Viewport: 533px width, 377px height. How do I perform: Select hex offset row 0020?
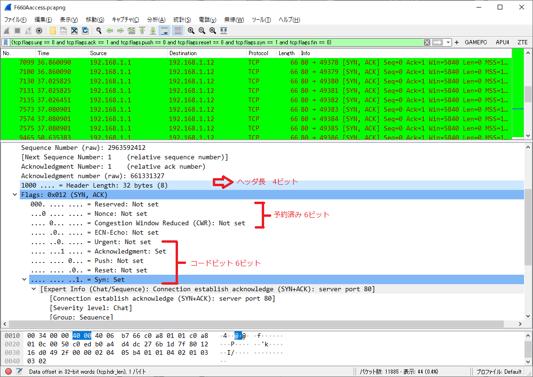coord(12,344)
